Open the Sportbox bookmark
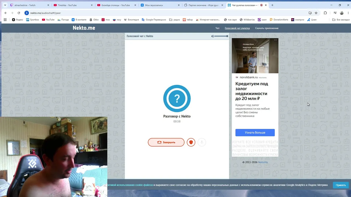 click(32, 20)
